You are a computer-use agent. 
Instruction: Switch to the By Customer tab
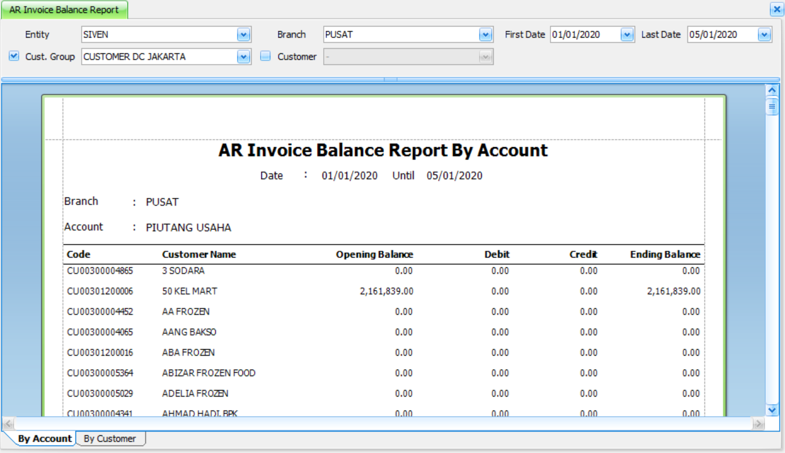click(110, 438)
